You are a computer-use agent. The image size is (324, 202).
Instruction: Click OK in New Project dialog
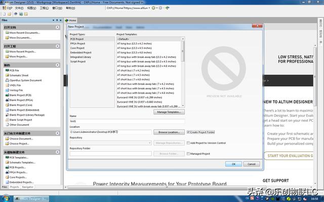tap(233, 164)
